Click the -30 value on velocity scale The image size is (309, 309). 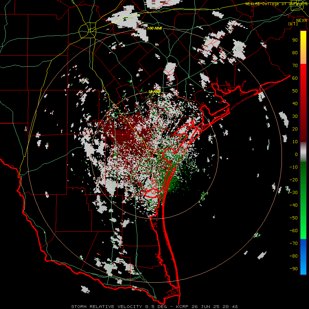click(x=294, y=193)
